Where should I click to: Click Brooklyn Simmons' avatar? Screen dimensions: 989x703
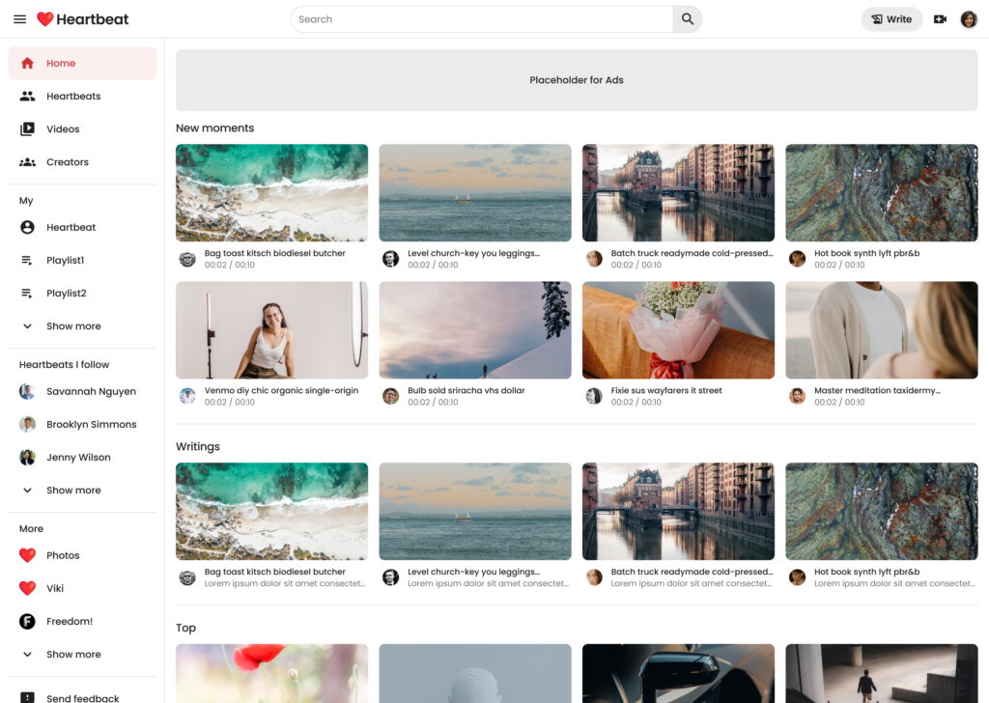[27, 424]
